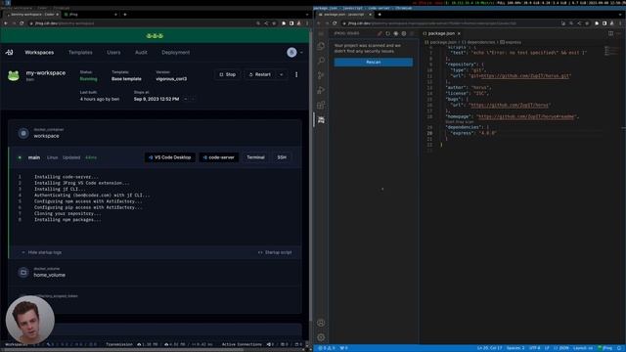
Task: Click the dependencies breadcrumb item
Action: [478, 42]
